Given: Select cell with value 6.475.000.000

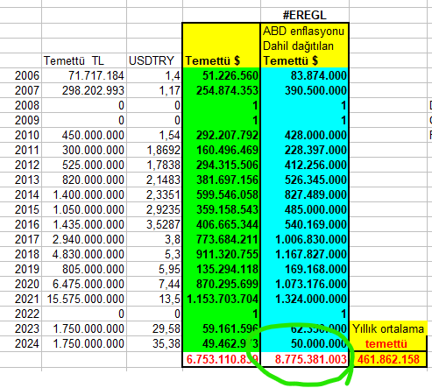Looking at the screenshot, I should (84, 284).
